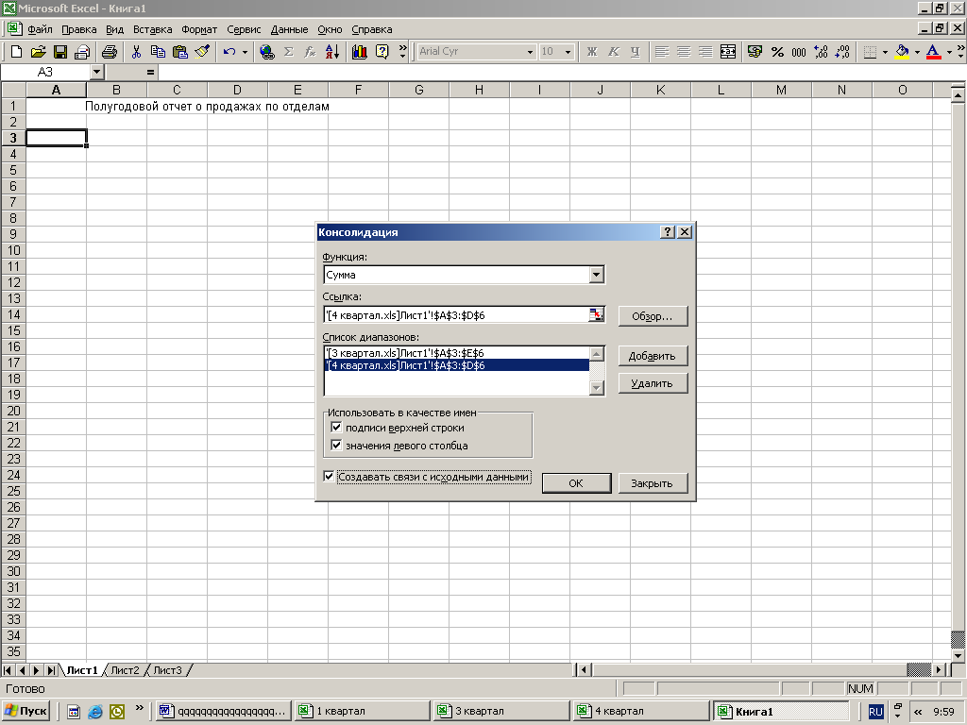This screenshot has height=725, width=967.
Task: Toggle the 'подписи верхней строки' checkbox
Action: (x=335, y=428)
